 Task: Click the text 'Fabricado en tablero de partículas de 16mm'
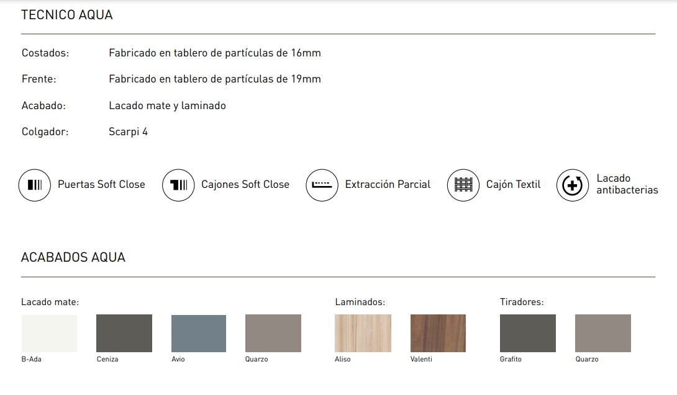215,53
